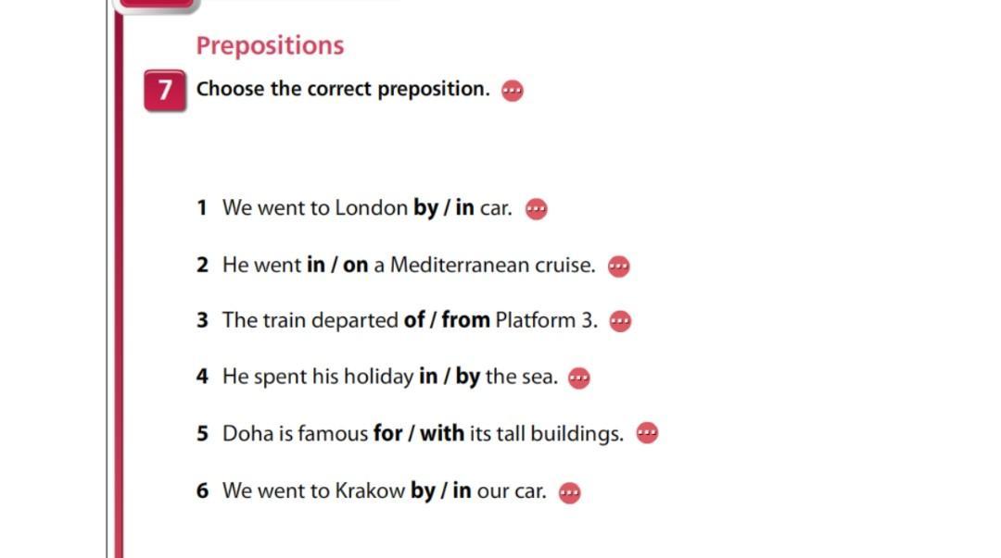Choose 'by' in the holiday sea sentence

coord(467,378)
